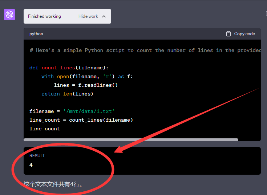Click the comment line starting with # Here's
The height and width of the screenshot is (195, 267).
[x=145, y=50]
